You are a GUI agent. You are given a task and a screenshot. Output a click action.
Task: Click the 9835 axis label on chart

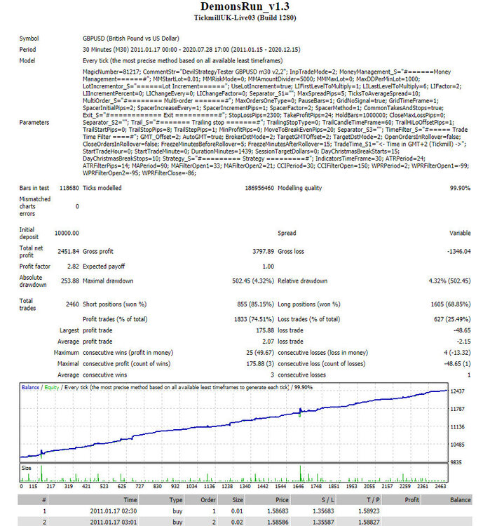[x=456, y=463]
